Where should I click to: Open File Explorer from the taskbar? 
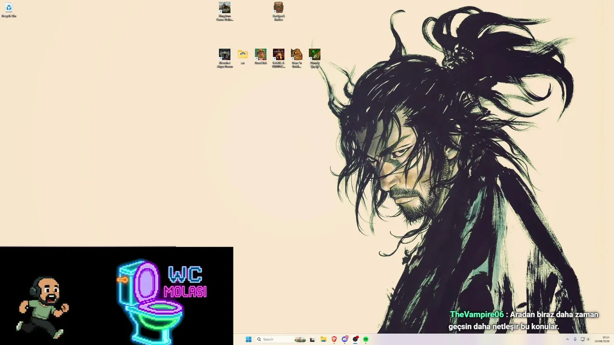(x=323, y=339)
